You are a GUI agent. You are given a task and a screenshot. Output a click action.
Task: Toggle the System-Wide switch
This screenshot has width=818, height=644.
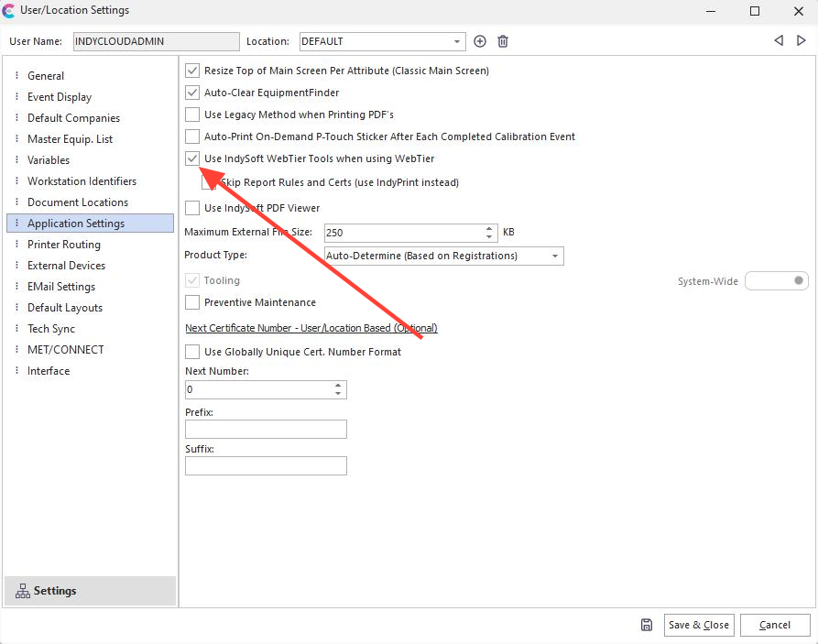[x=776, y=280]
